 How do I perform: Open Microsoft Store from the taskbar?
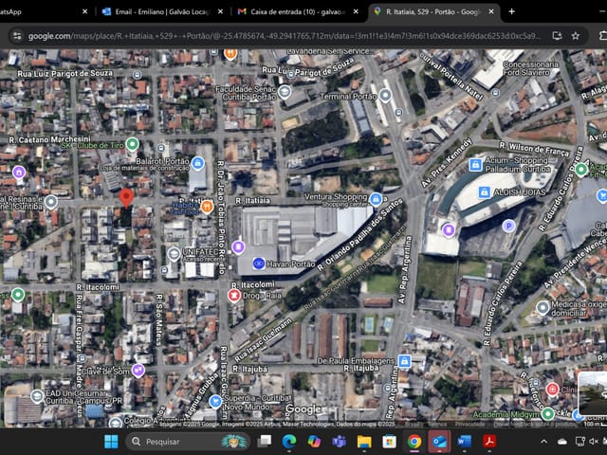click(x=389, y=442)
